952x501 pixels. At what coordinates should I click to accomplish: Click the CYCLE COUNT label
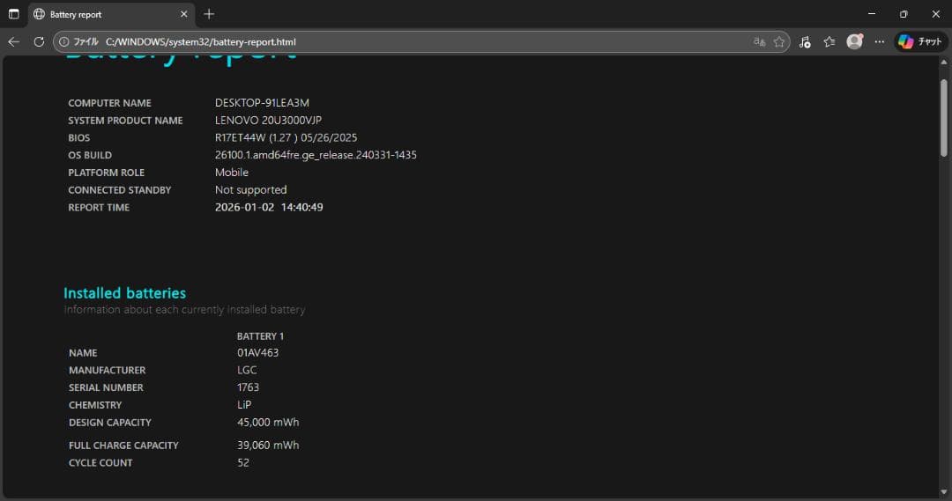point(100,463)
